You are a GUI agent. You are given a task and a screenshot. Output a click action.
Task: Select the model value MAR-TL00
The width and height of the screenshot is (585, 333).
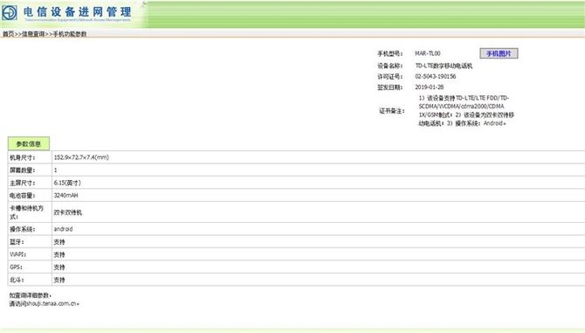point(428,53)
